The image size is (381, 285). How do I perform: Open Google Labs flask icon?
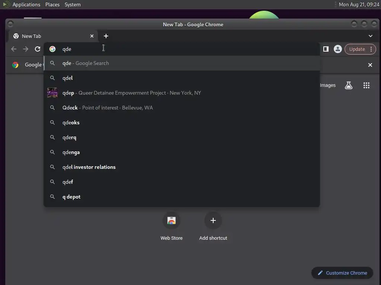coord(349,85)
